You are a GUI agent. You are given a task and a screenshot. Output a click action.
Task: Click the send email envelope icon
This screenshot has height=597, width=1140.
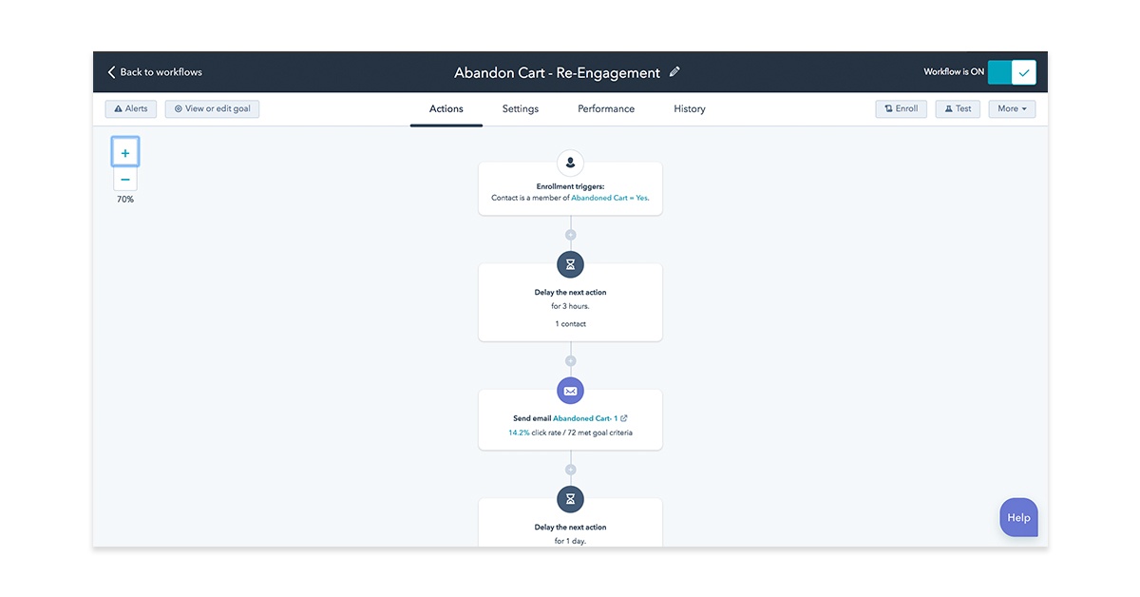point(570,391)
